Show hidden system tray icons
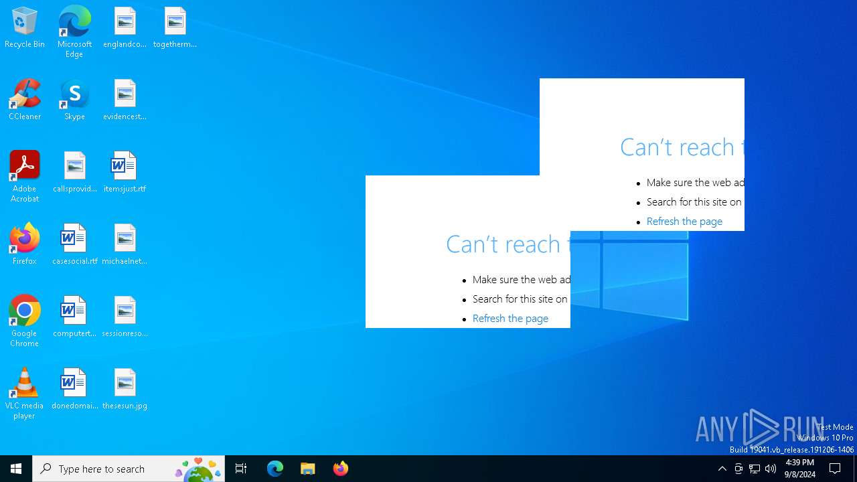The height and width of the screenshot is (482, 857). pos(722,469)
